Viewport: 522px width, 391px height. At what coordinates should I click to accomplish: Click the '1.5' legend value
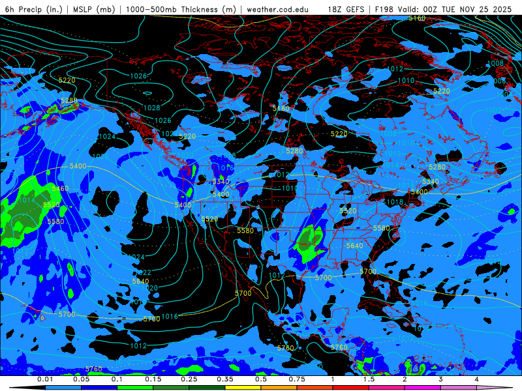(369, 379)
